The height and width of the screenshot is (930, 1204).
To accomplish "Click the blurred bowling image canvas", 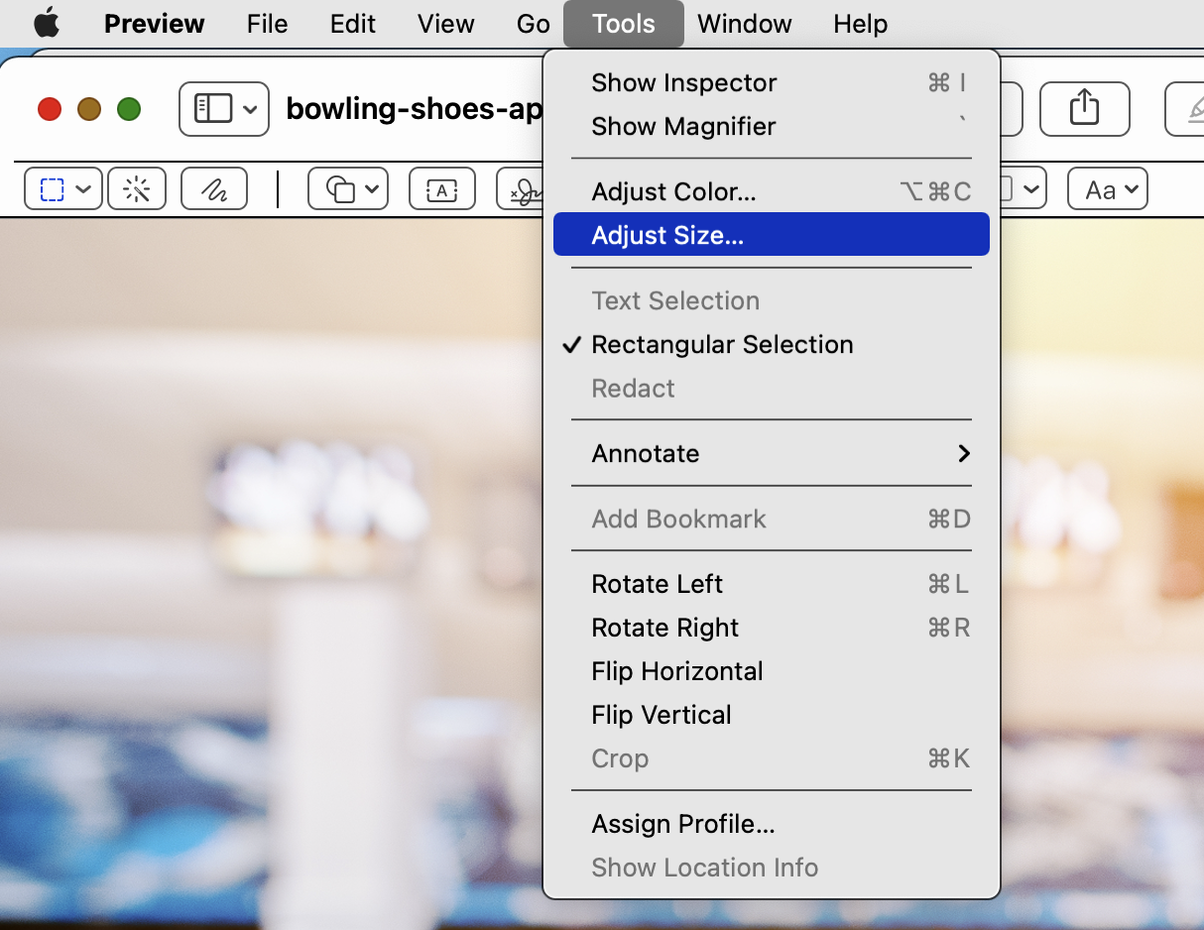I will [x=271, y=573].
